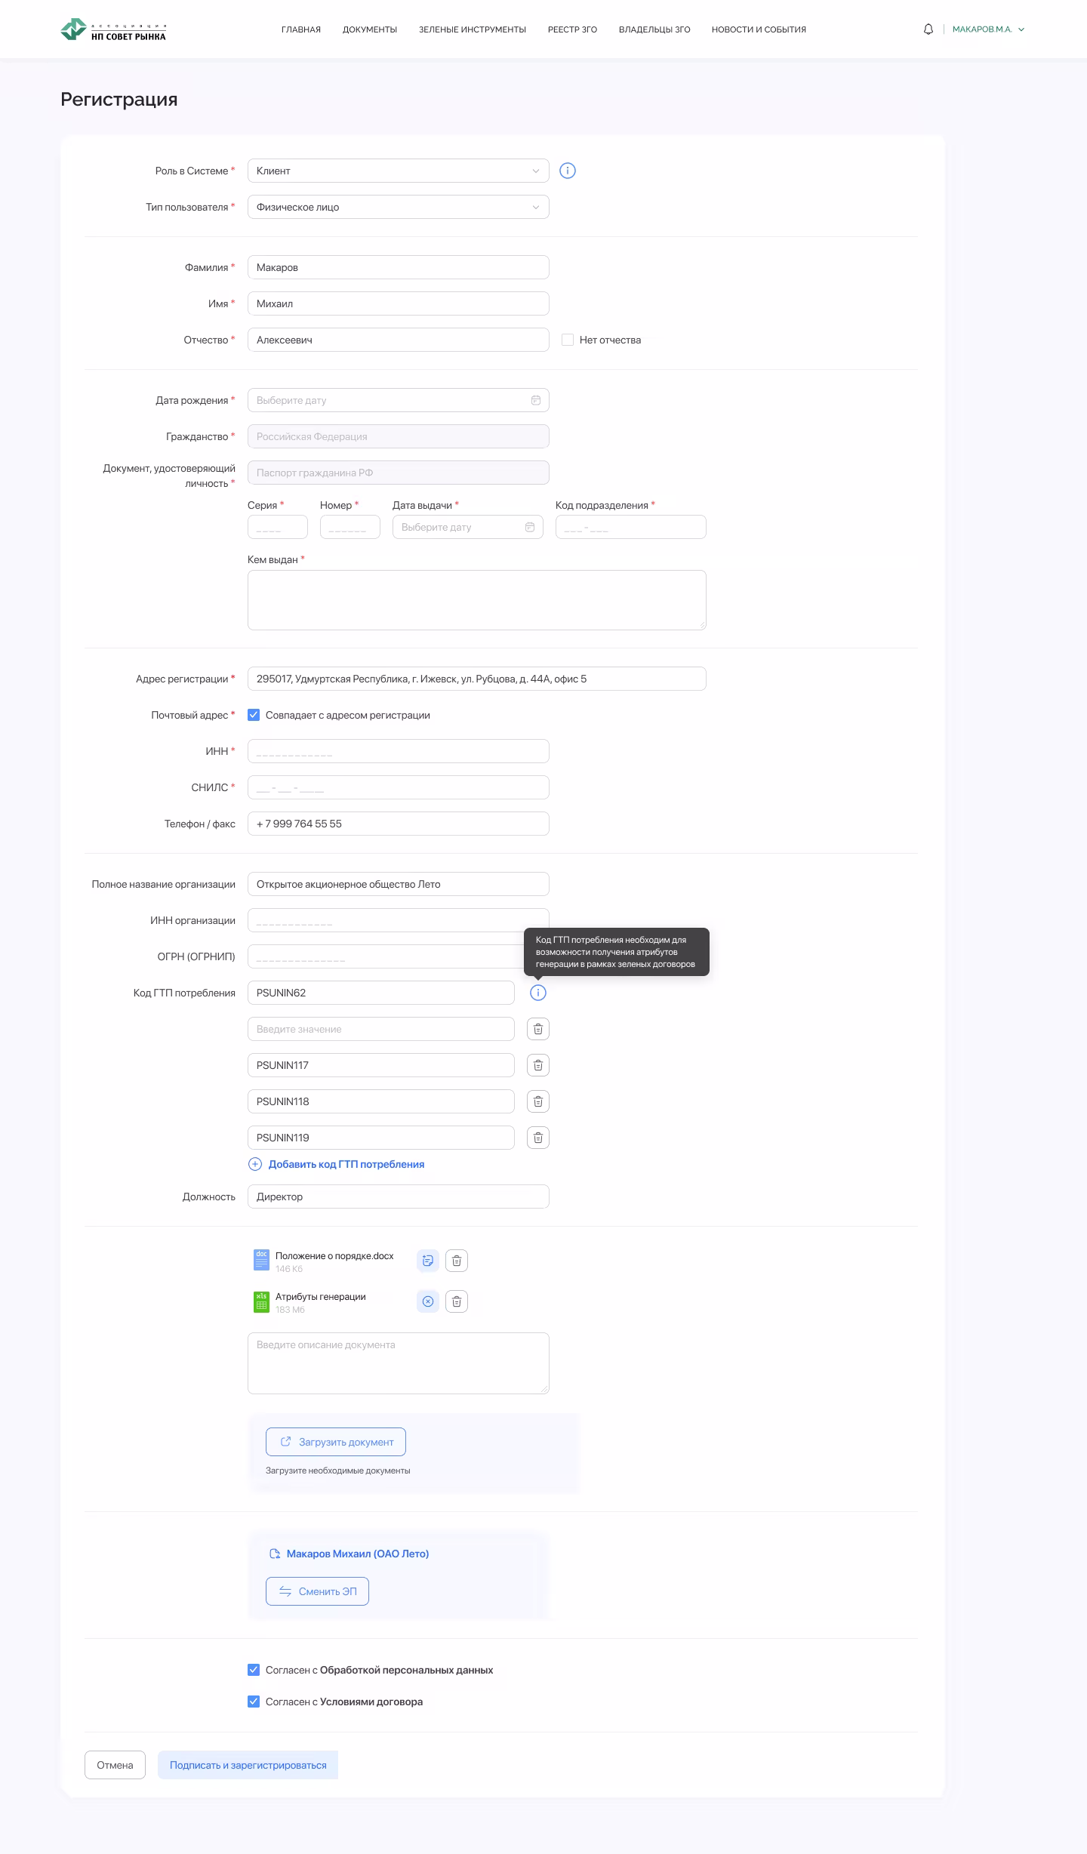
Task: Click info icon next to Роль в Системе
Action: [568, 171]
